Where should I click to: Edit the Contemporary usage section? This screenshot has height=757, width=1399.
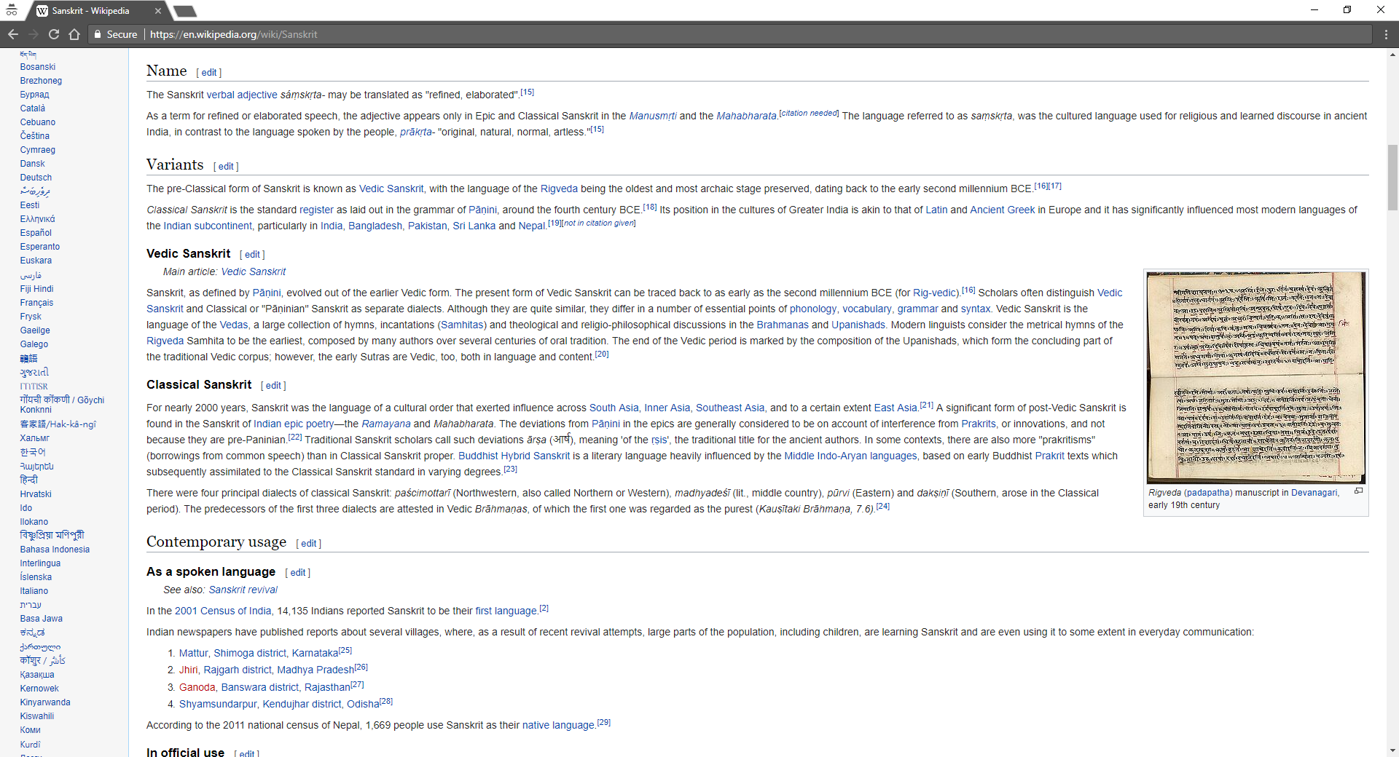(x=309, y=544)
